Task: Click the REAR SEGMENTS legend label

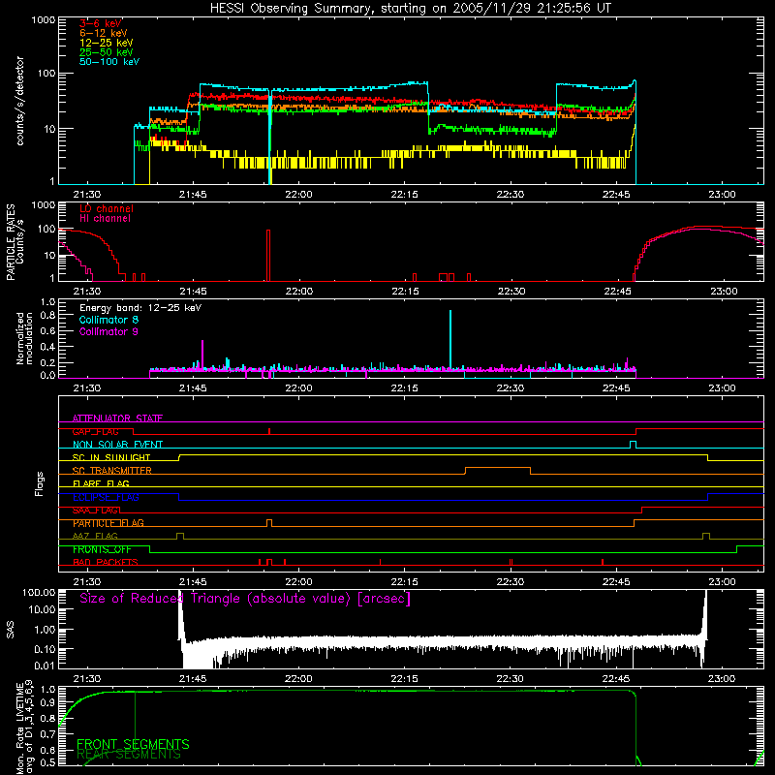Action: tap(129, 755)
